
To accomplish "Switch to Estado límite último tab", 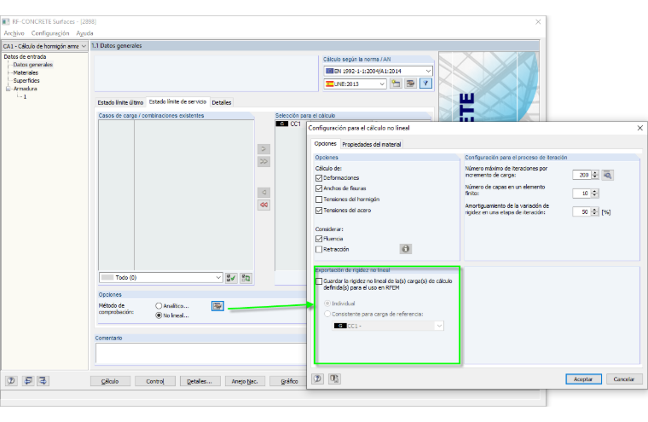I will (x=120, y=102).
